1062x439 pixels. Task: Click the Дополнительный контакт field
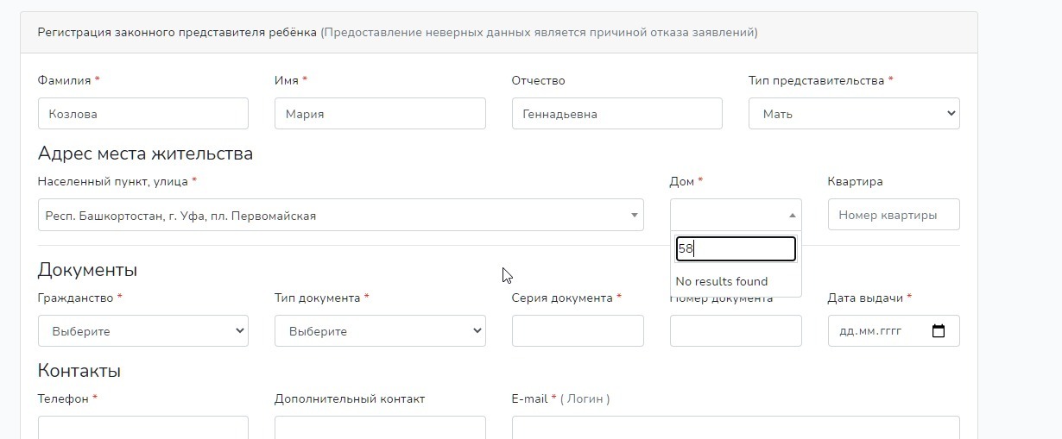pyautogui.click(x=380, y=428)
